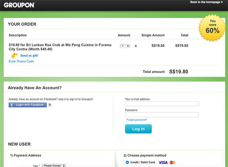
Task: Click the YOUR ORDER heading
Action: point(22,24)
